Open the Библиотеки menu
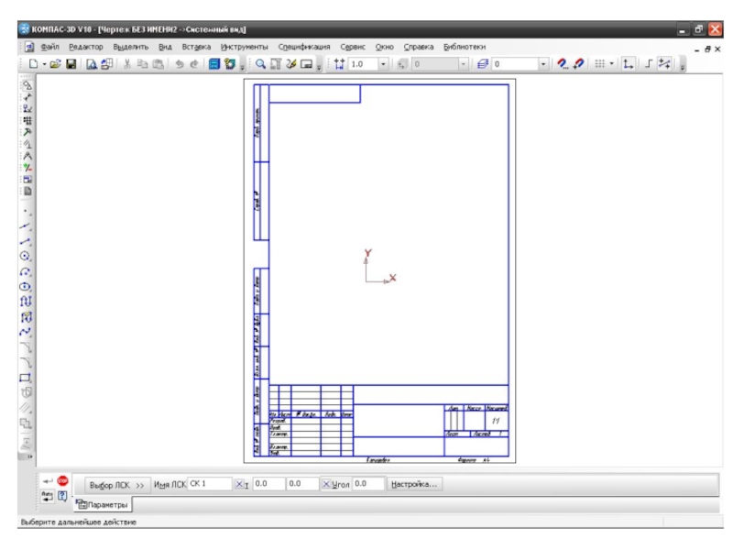Screen dimensions: 733x550 click(465, 47)
